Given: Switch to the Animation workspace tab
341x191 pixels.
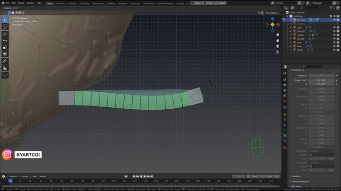Looking at the screenshot, I should (123, 4).
